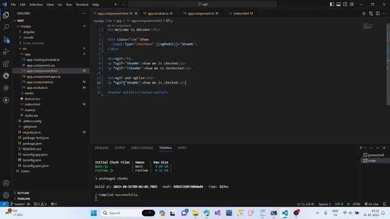Toggle primary side bar layout icon

pos(331,4)
